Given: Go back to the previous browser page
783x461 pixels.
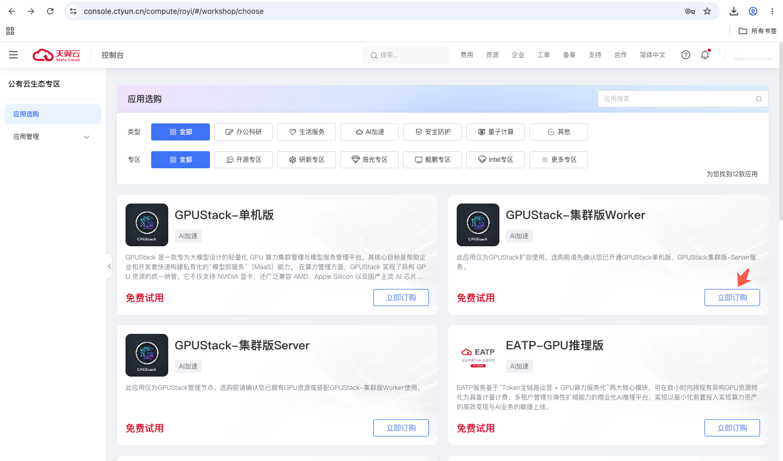Looking at the screenshot, I should [x=12, y=11].
